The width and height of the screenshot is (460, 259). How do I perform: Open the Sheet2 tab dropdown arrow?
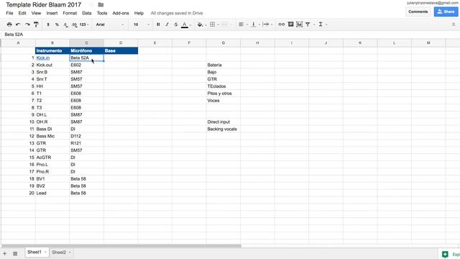pyautogui.click(x=70, y=253)
